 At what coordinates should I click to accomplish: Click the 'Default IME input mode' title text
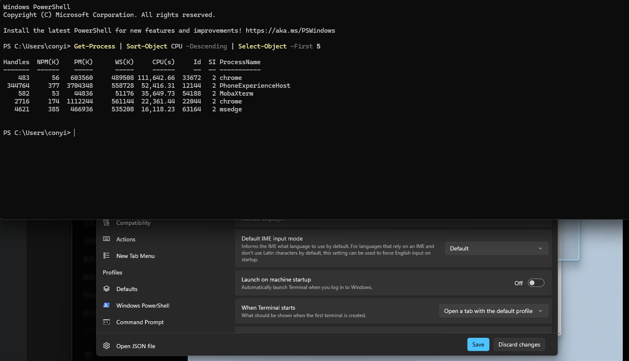tap(272, 238)
